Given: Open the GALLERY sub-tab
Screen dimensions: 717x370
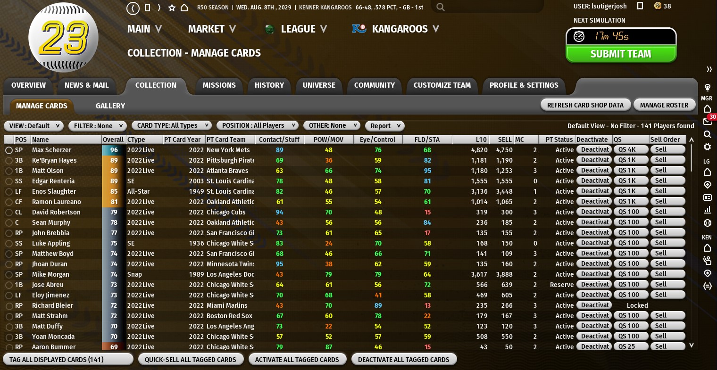Looking at the screenshot, I should pyautogui.click(x=110, y=106).
